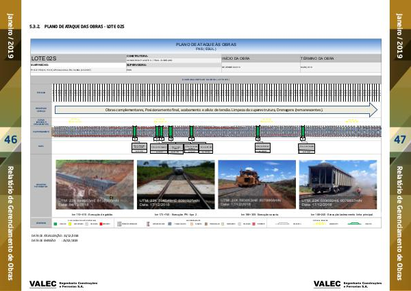The image size is (411, 291).
Task: Click page number 46 on left margin
Action: tap(11, 140)
